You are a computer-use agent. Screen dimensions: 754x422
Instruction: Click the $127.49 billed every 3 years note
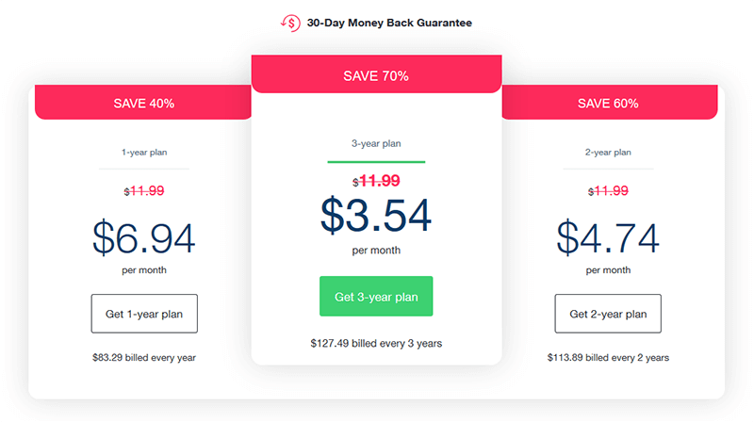pyautogui.click(x=376, y=343)
